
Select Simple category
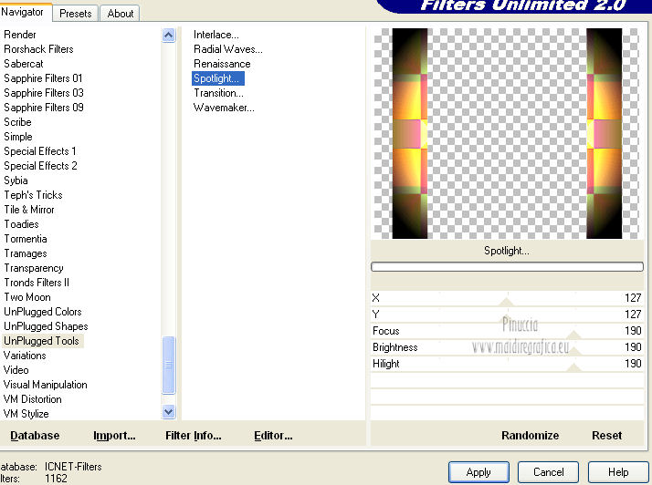(x=18, y=137)
